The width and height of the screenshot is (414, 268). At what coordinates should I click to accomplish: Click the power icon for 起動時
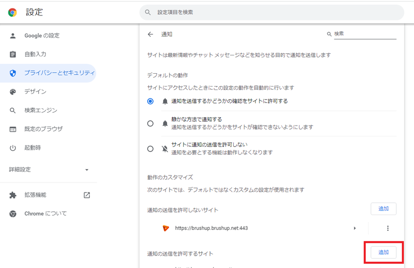[x=13, y=148]
